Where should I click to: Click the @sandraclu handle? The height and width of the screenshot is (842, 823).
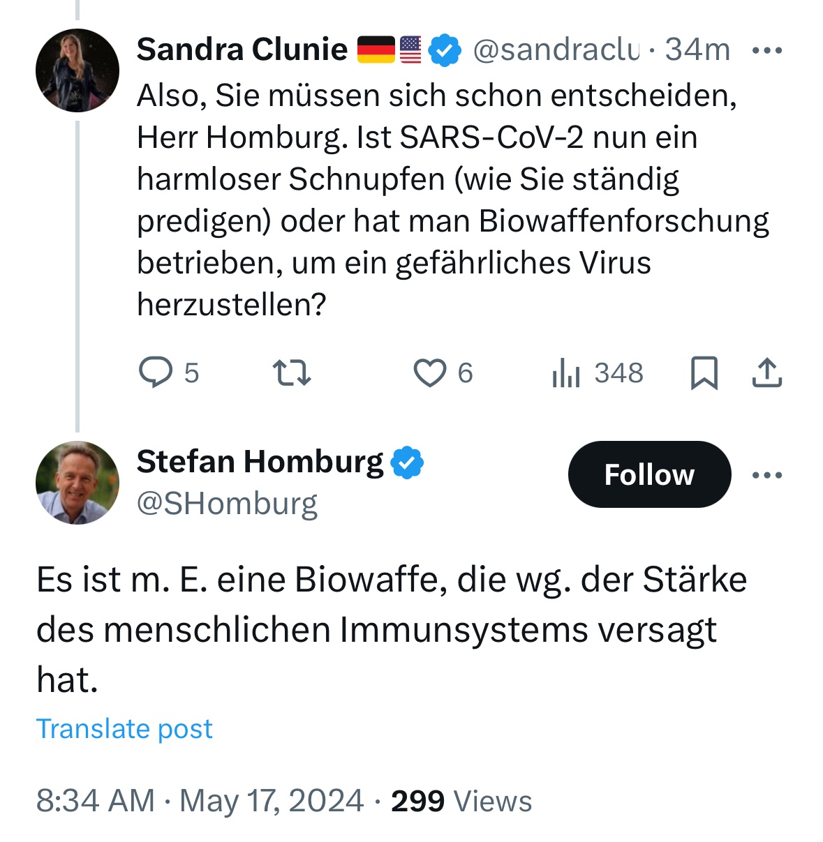coord(556,50)
